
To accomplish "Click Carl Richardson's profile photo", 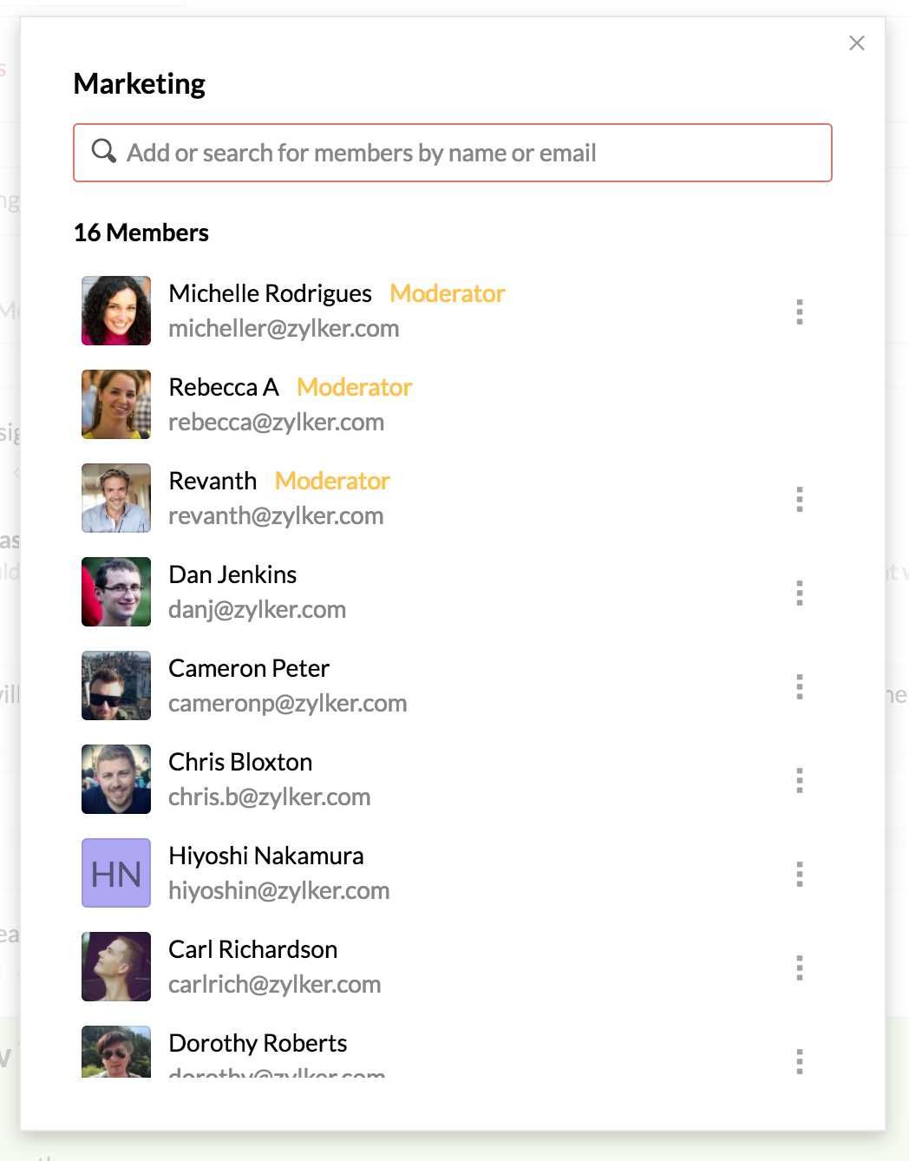I will 116,967.
